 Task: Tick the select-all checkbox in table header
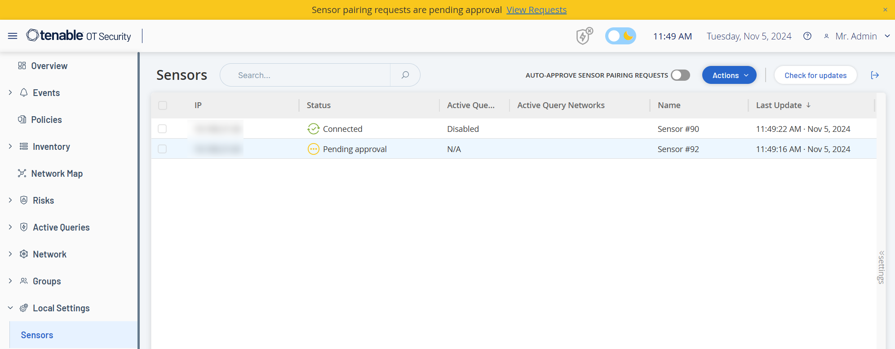point(162,105)
